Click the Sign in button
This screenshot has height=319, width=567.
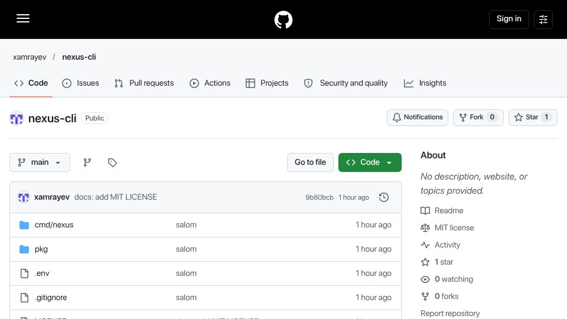[x=509, y=19]
